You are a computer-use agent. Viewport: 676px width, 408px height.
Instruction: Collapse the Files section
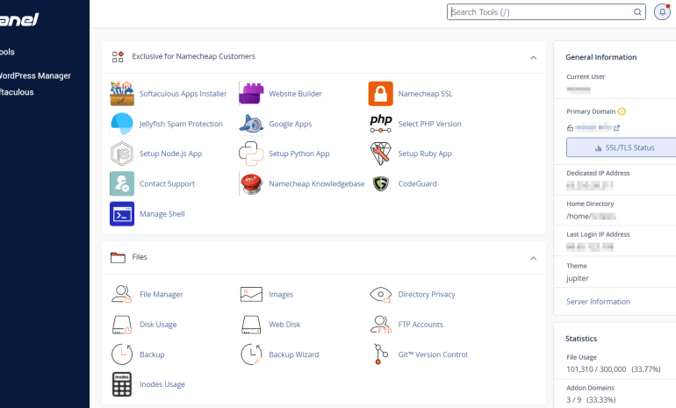tap(533, 258)
